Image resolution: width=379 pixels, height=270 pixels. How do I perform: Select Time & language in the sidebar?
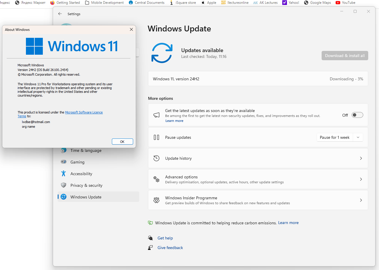[x=98, y=150]
